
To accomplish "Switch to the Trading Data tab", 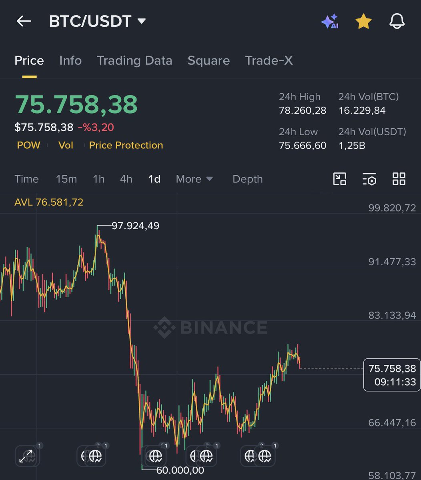I will (134, 60).
